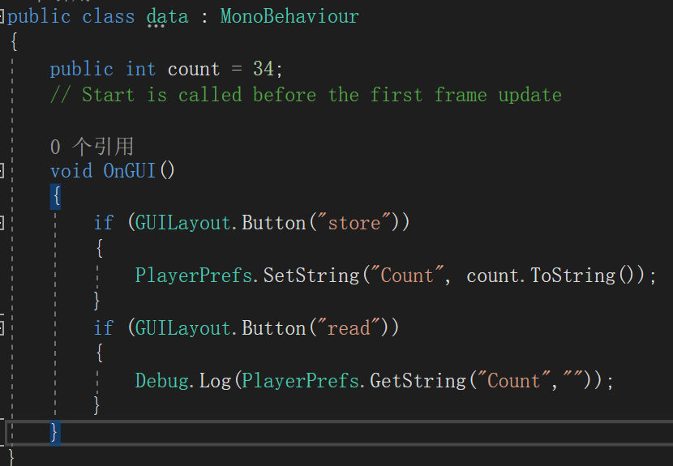673x466 pixels.
Task: Collapse the "store" if-block outline toggle
Action: [x=2, y=223]
